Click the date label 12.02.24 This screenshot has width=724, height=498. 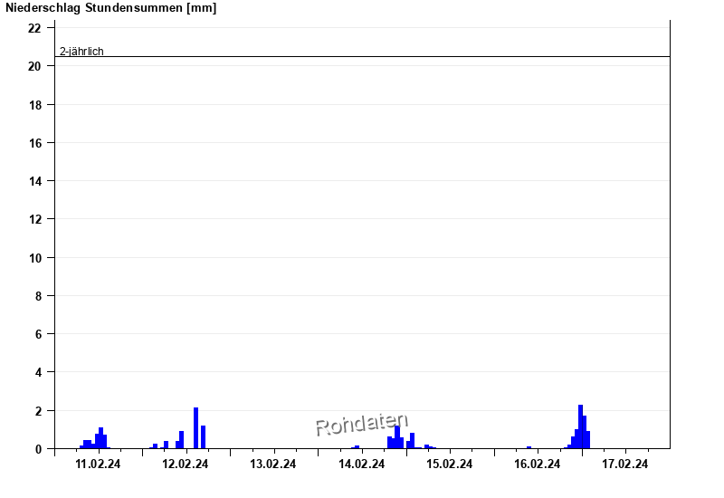[186, 464]
